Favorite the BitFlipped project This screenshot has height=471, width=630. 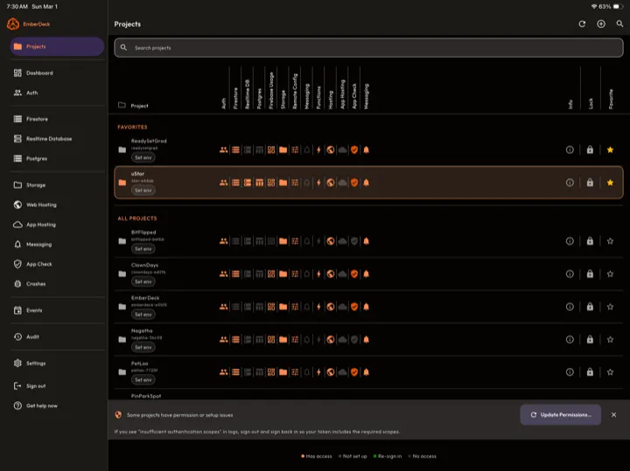(x=610, y=241)
